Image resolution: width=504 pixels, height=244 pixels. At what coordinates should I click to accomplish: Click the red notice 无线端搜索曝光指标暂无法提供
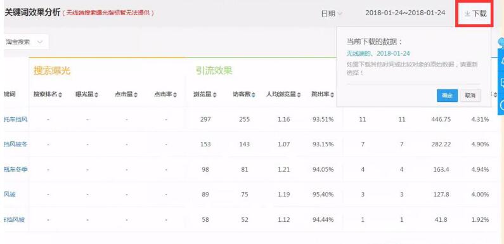pyautogui.click(x=108, y=13)
